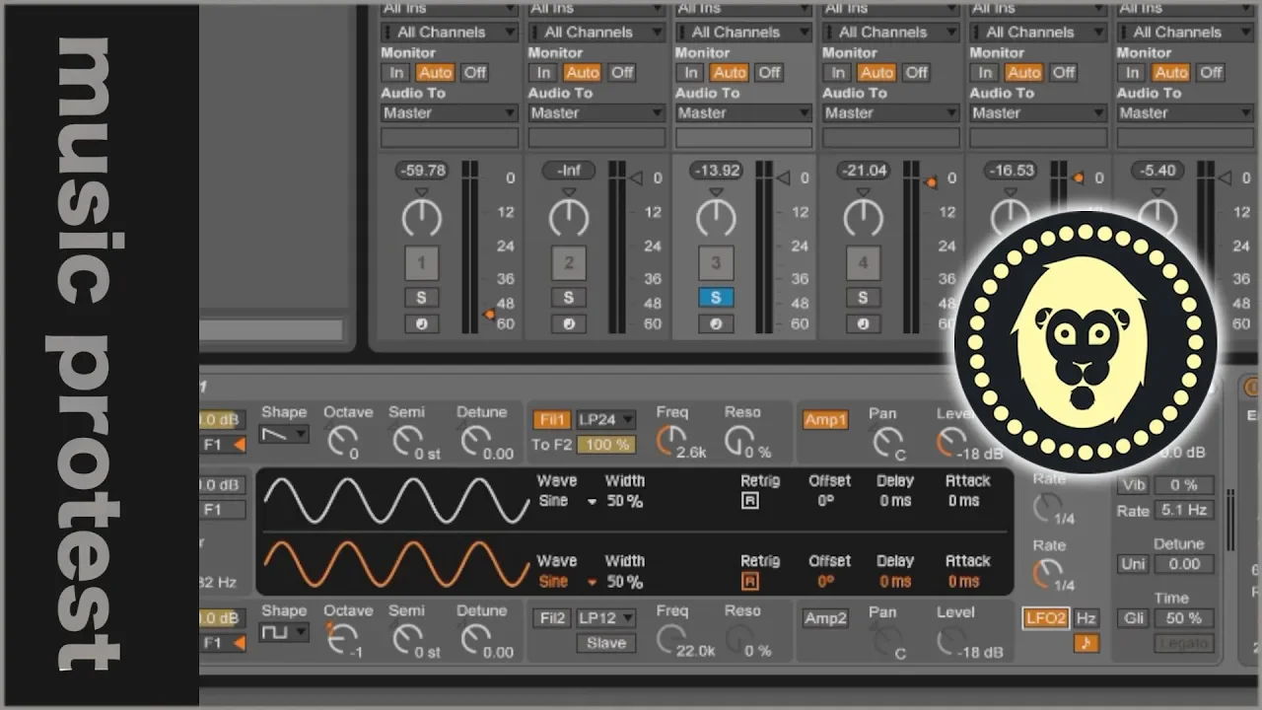This screenshot has height=710, width=1262.
Task: Toggle Retrig R on the white Sine LFO row
Action: pos(749,501)
